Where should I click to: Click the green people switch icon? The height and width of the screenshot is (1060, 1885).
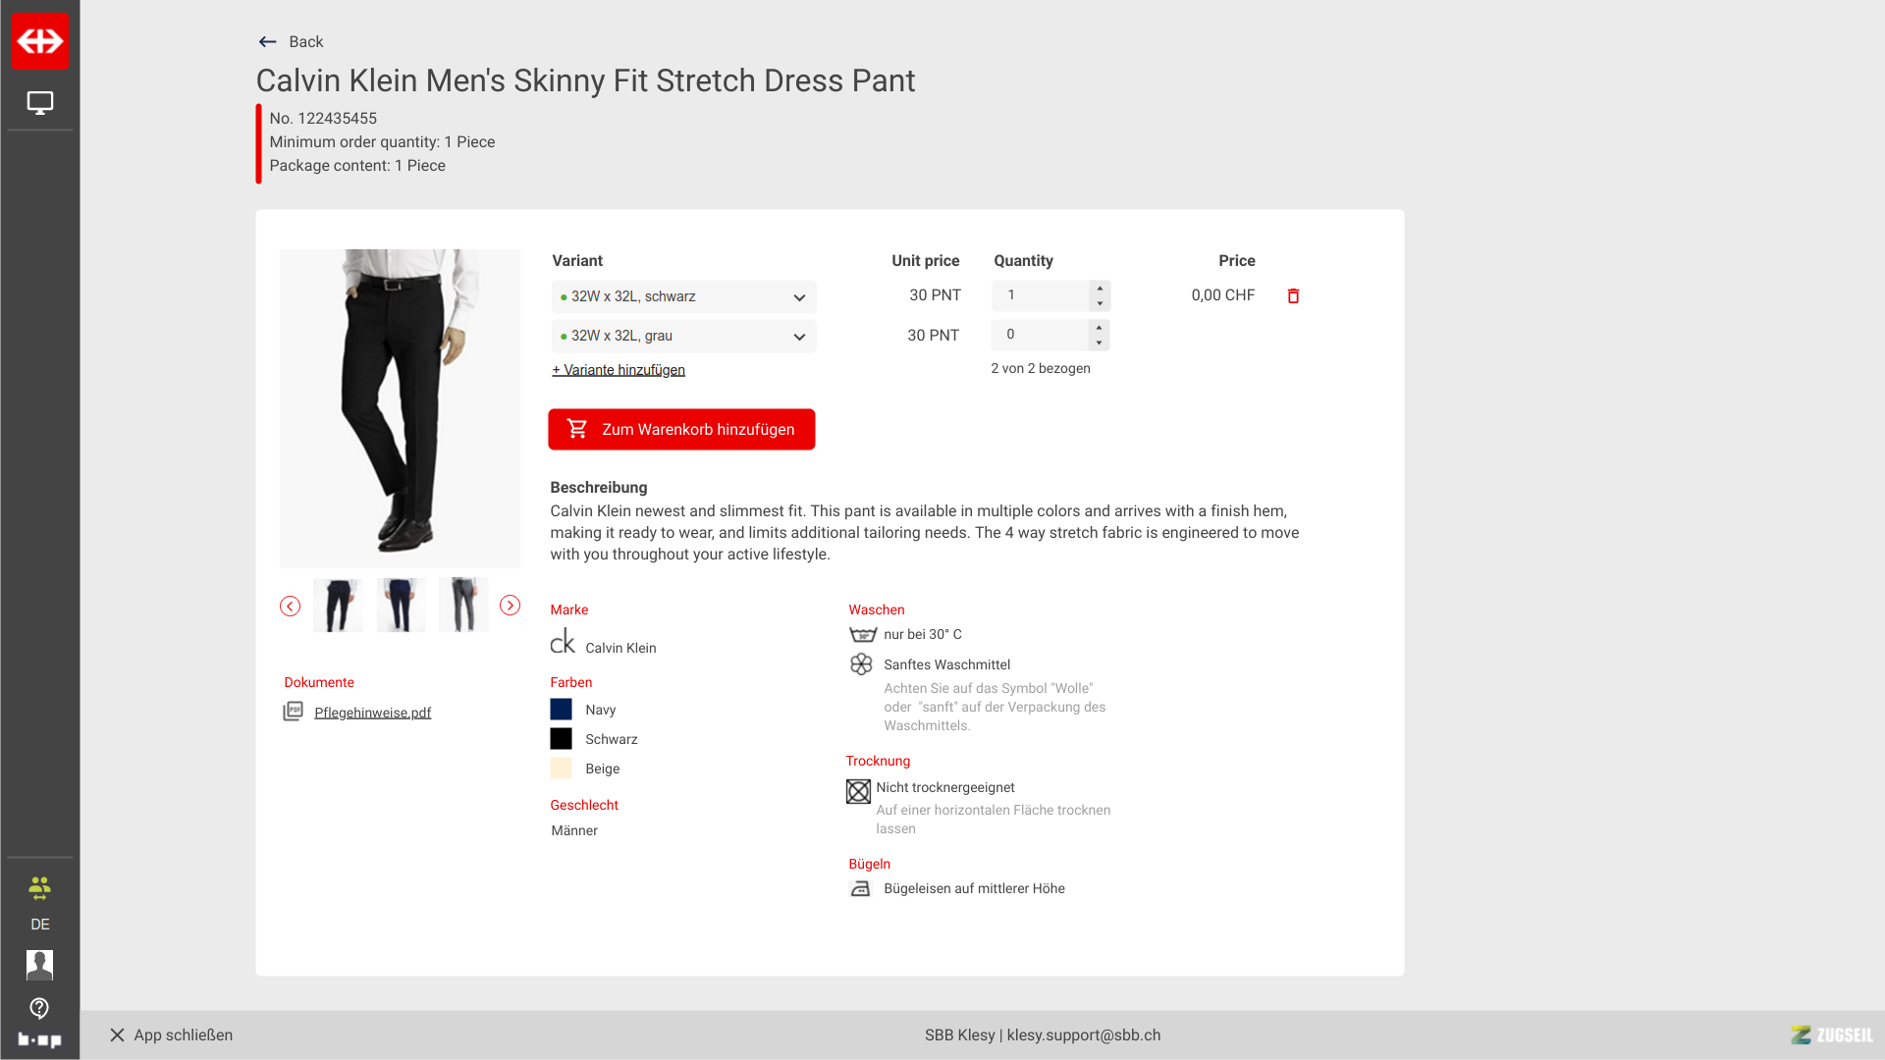(x=39, y=888)
